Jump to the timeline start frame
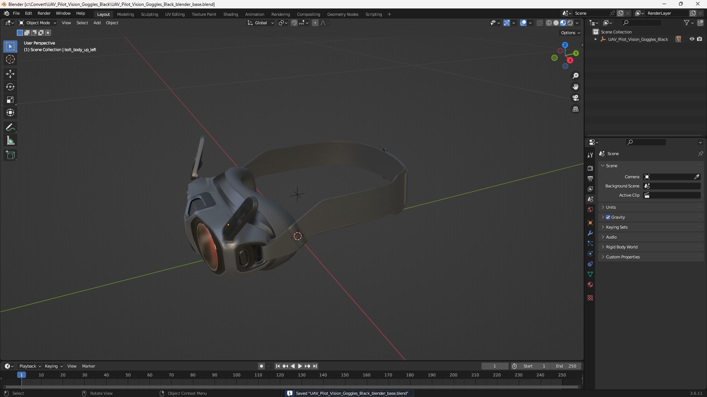This screenshot has height=397, width=707. coord(278,366)
